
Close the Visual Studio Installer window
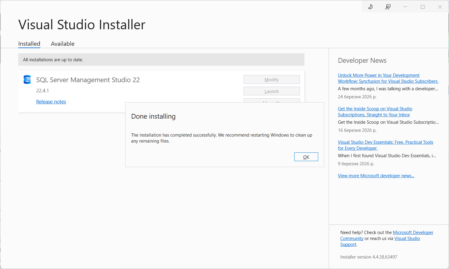click(x=440, y=7)
